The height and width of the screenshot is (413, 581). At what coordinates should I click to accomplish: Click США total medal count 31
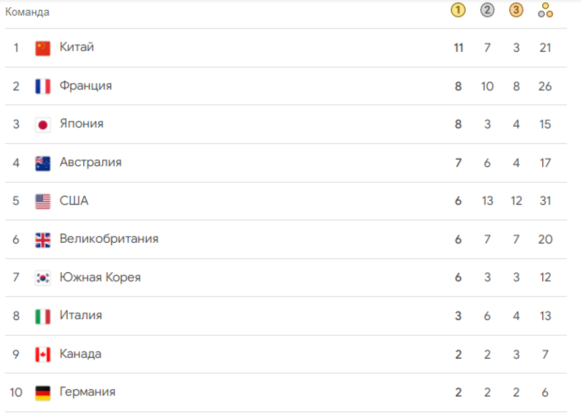pos(545,201)
